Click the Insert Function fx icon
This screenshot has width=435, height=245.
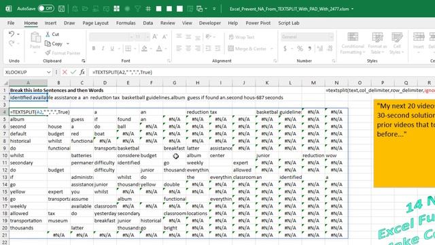[x=82, y=72]
